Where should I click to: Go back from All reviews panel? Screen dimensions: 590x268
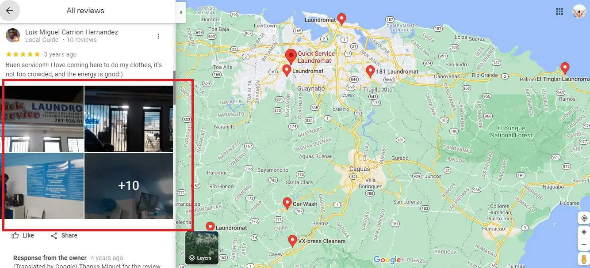pyautogui.click(x=9, y=11)
